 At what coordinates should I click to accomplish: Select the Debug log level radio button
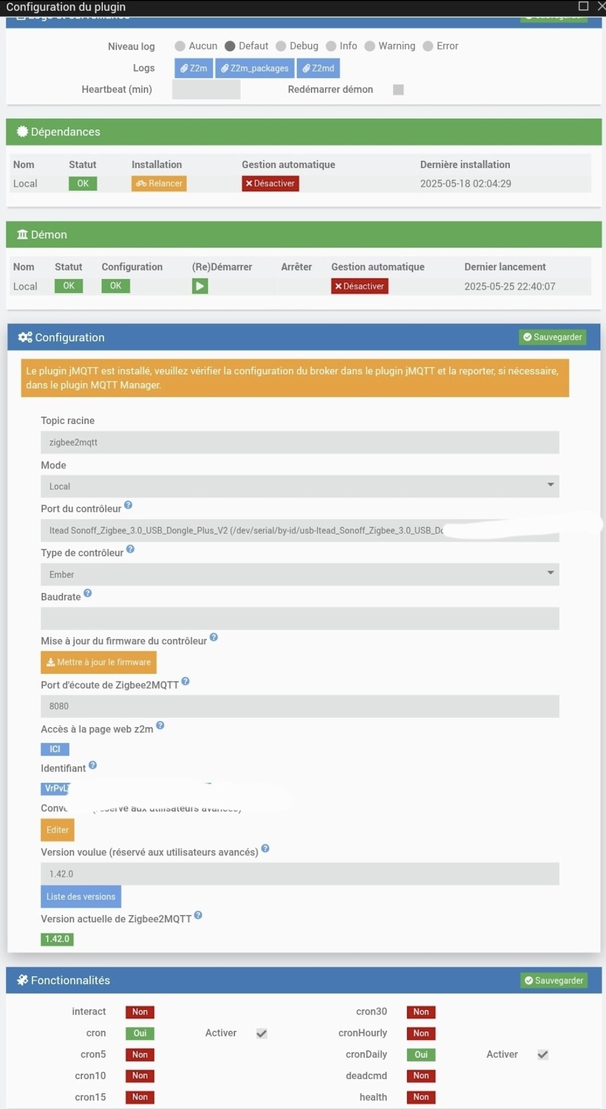(x=281, y=46)
